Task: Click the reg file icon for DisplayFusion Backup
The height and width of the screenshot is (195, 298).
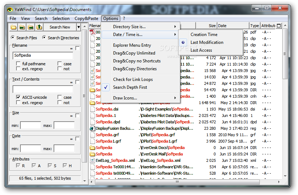Action: click(x=92, y=129)
